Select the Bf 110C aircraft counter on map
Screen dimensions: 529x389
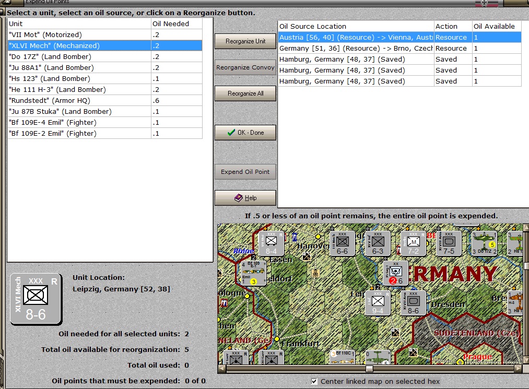click(x=342, y=357)
